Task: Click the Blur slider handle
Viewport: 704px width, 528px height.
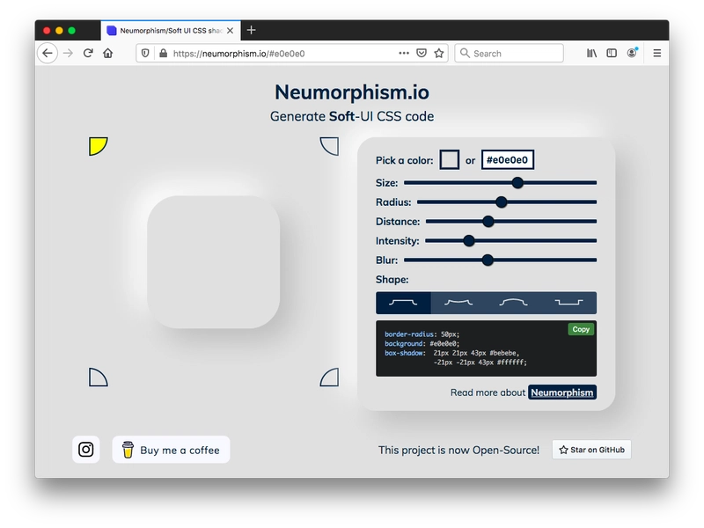Action: click(x=488, y=260)
